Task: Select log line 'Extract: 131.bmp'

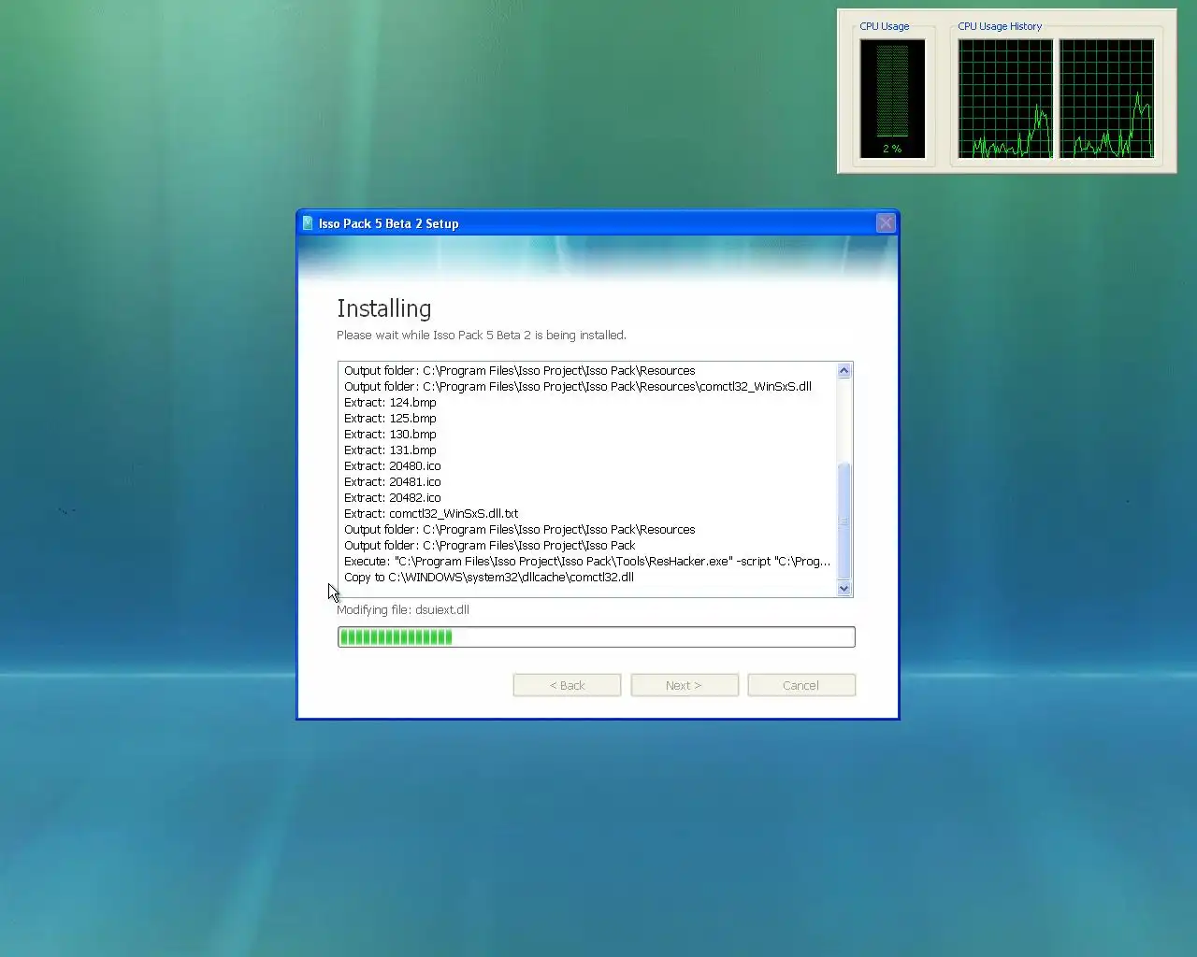Action: click(x=390, y=450)
